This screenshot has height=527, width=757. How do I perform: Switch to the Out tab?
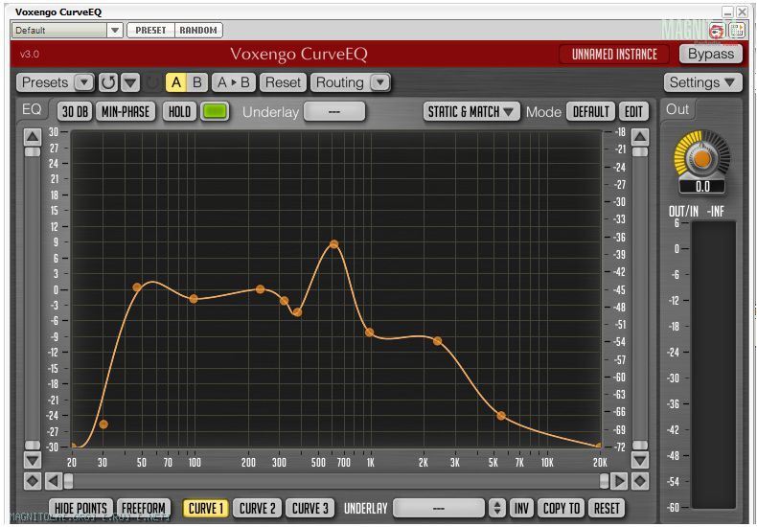click(677, 109)
